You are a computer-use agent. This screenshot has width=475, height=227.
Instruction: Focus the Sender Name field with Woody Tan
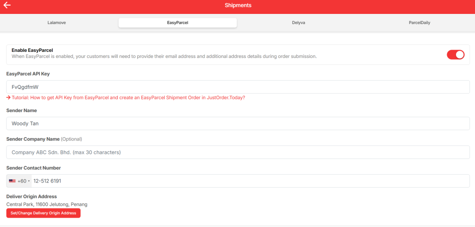237,123
